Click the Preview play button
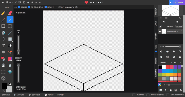The image size is (185, 97). (49, 95)
